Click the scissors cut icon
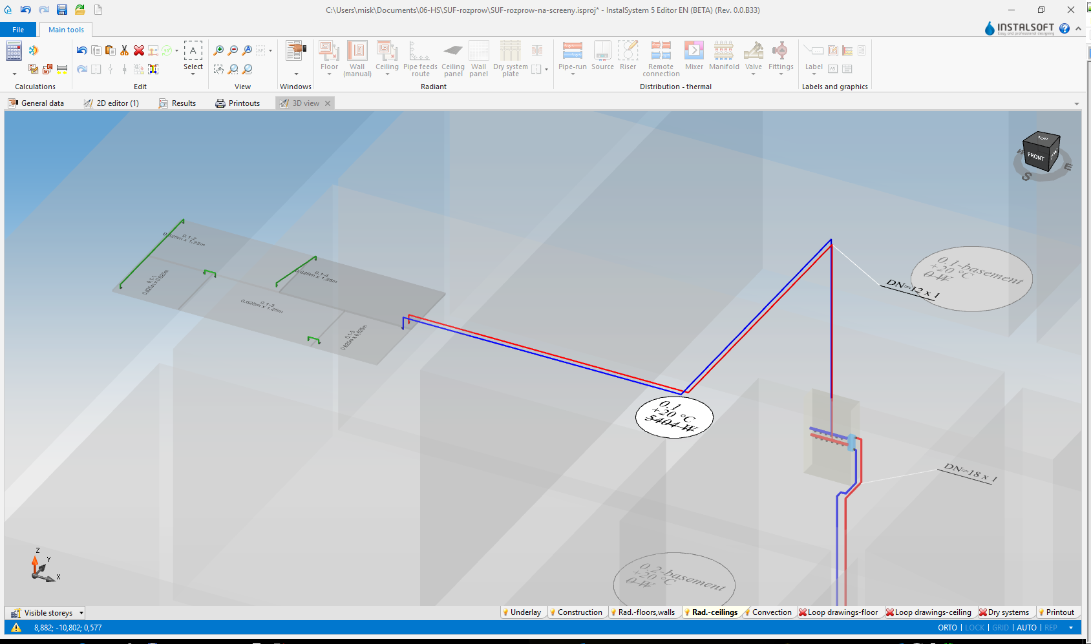 124,50
